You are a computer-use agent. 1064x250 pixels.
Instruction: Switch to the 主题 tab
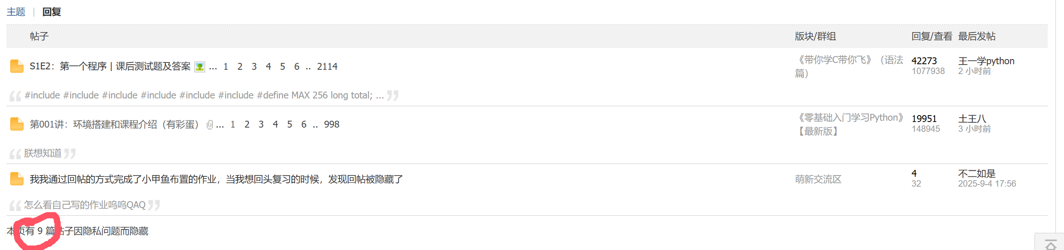coord(16,12)
